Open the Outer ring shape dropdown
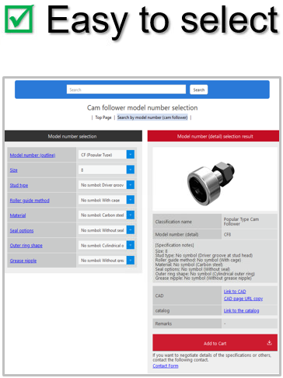The image size is (283, 378). [107, 245]
